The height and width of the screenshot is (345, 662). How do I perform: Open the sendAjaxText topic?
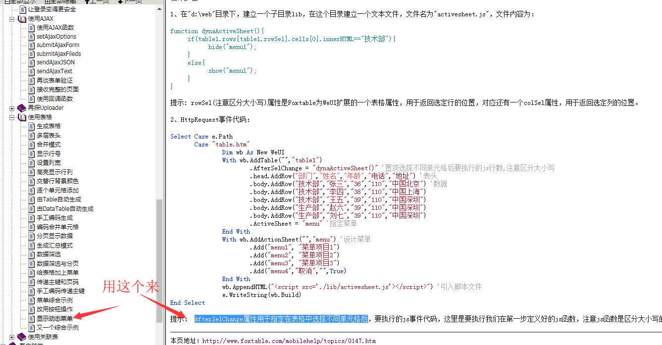[x=54, y=71]
